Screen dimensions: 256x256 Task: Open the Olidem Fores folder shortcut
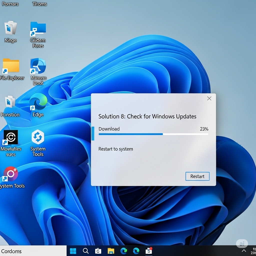coord(38,29)
